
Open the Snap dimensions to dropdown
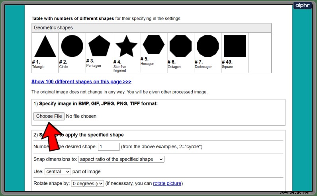point(121,159)
